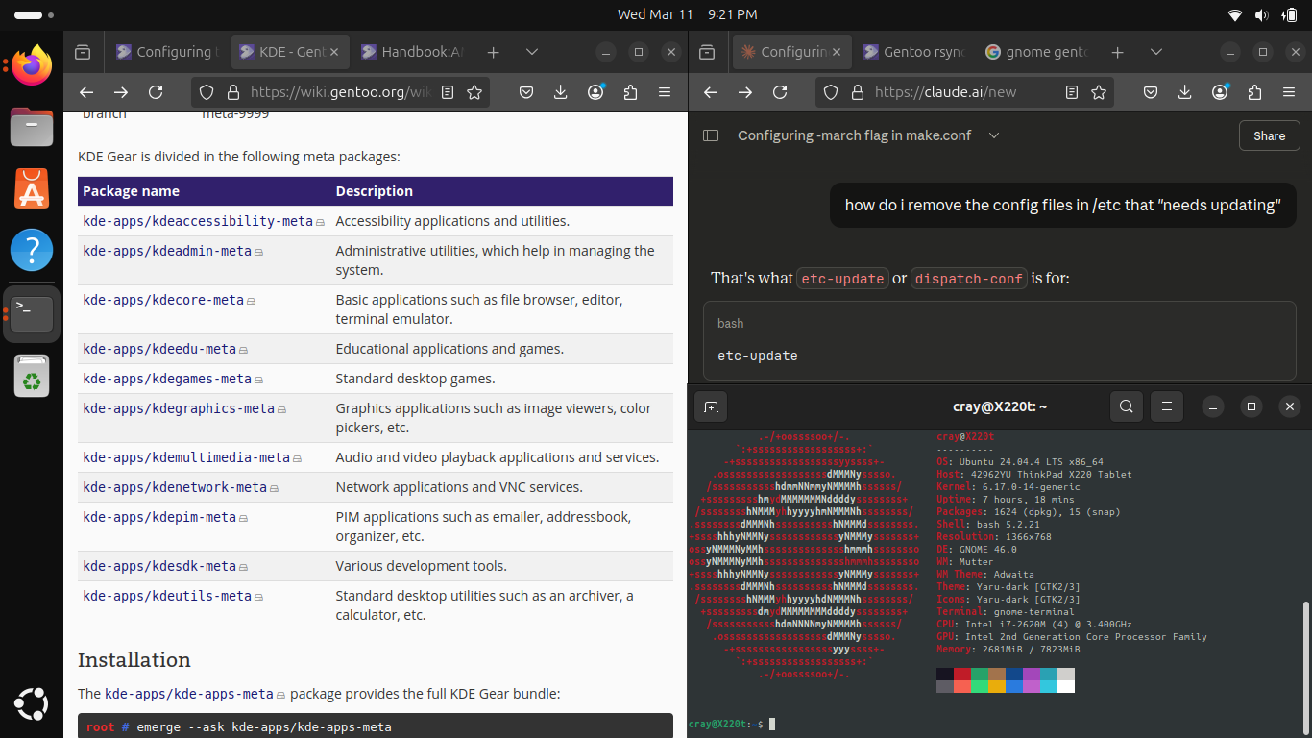Expand the chat title dropdown chevron
The width and height of the screenshot is (1312, 738).
tap(994, 135)
